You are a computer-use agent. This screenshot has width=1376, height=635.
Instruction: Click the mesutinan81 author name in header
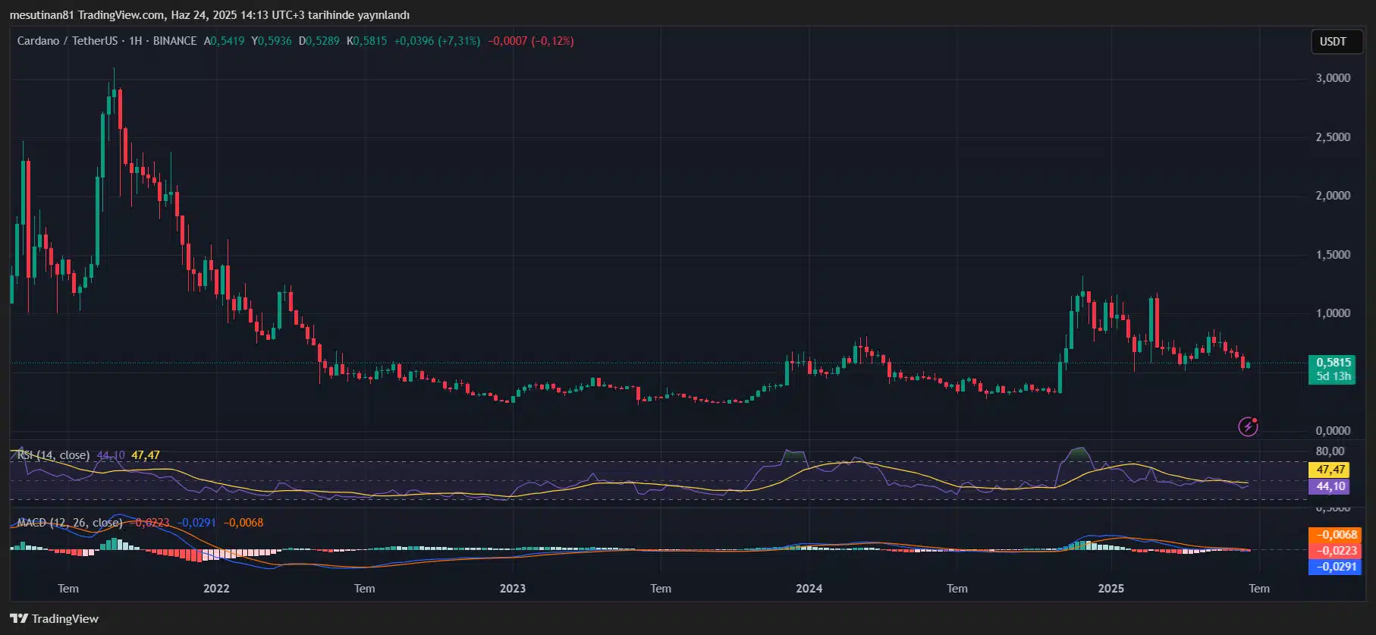(x=42, y=15)
